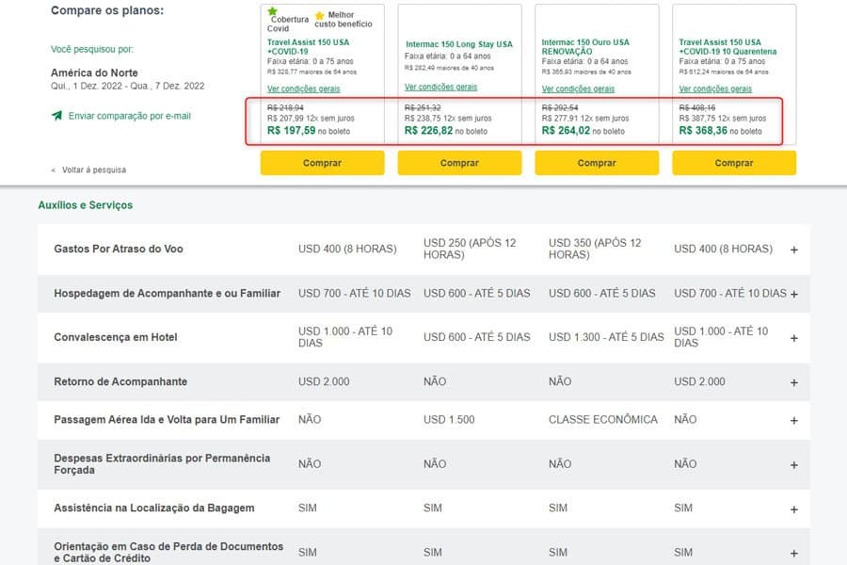Screen dimensions: 847x565
Task: Click the CLASSE ECONÔMICA value
Action: 603,420
